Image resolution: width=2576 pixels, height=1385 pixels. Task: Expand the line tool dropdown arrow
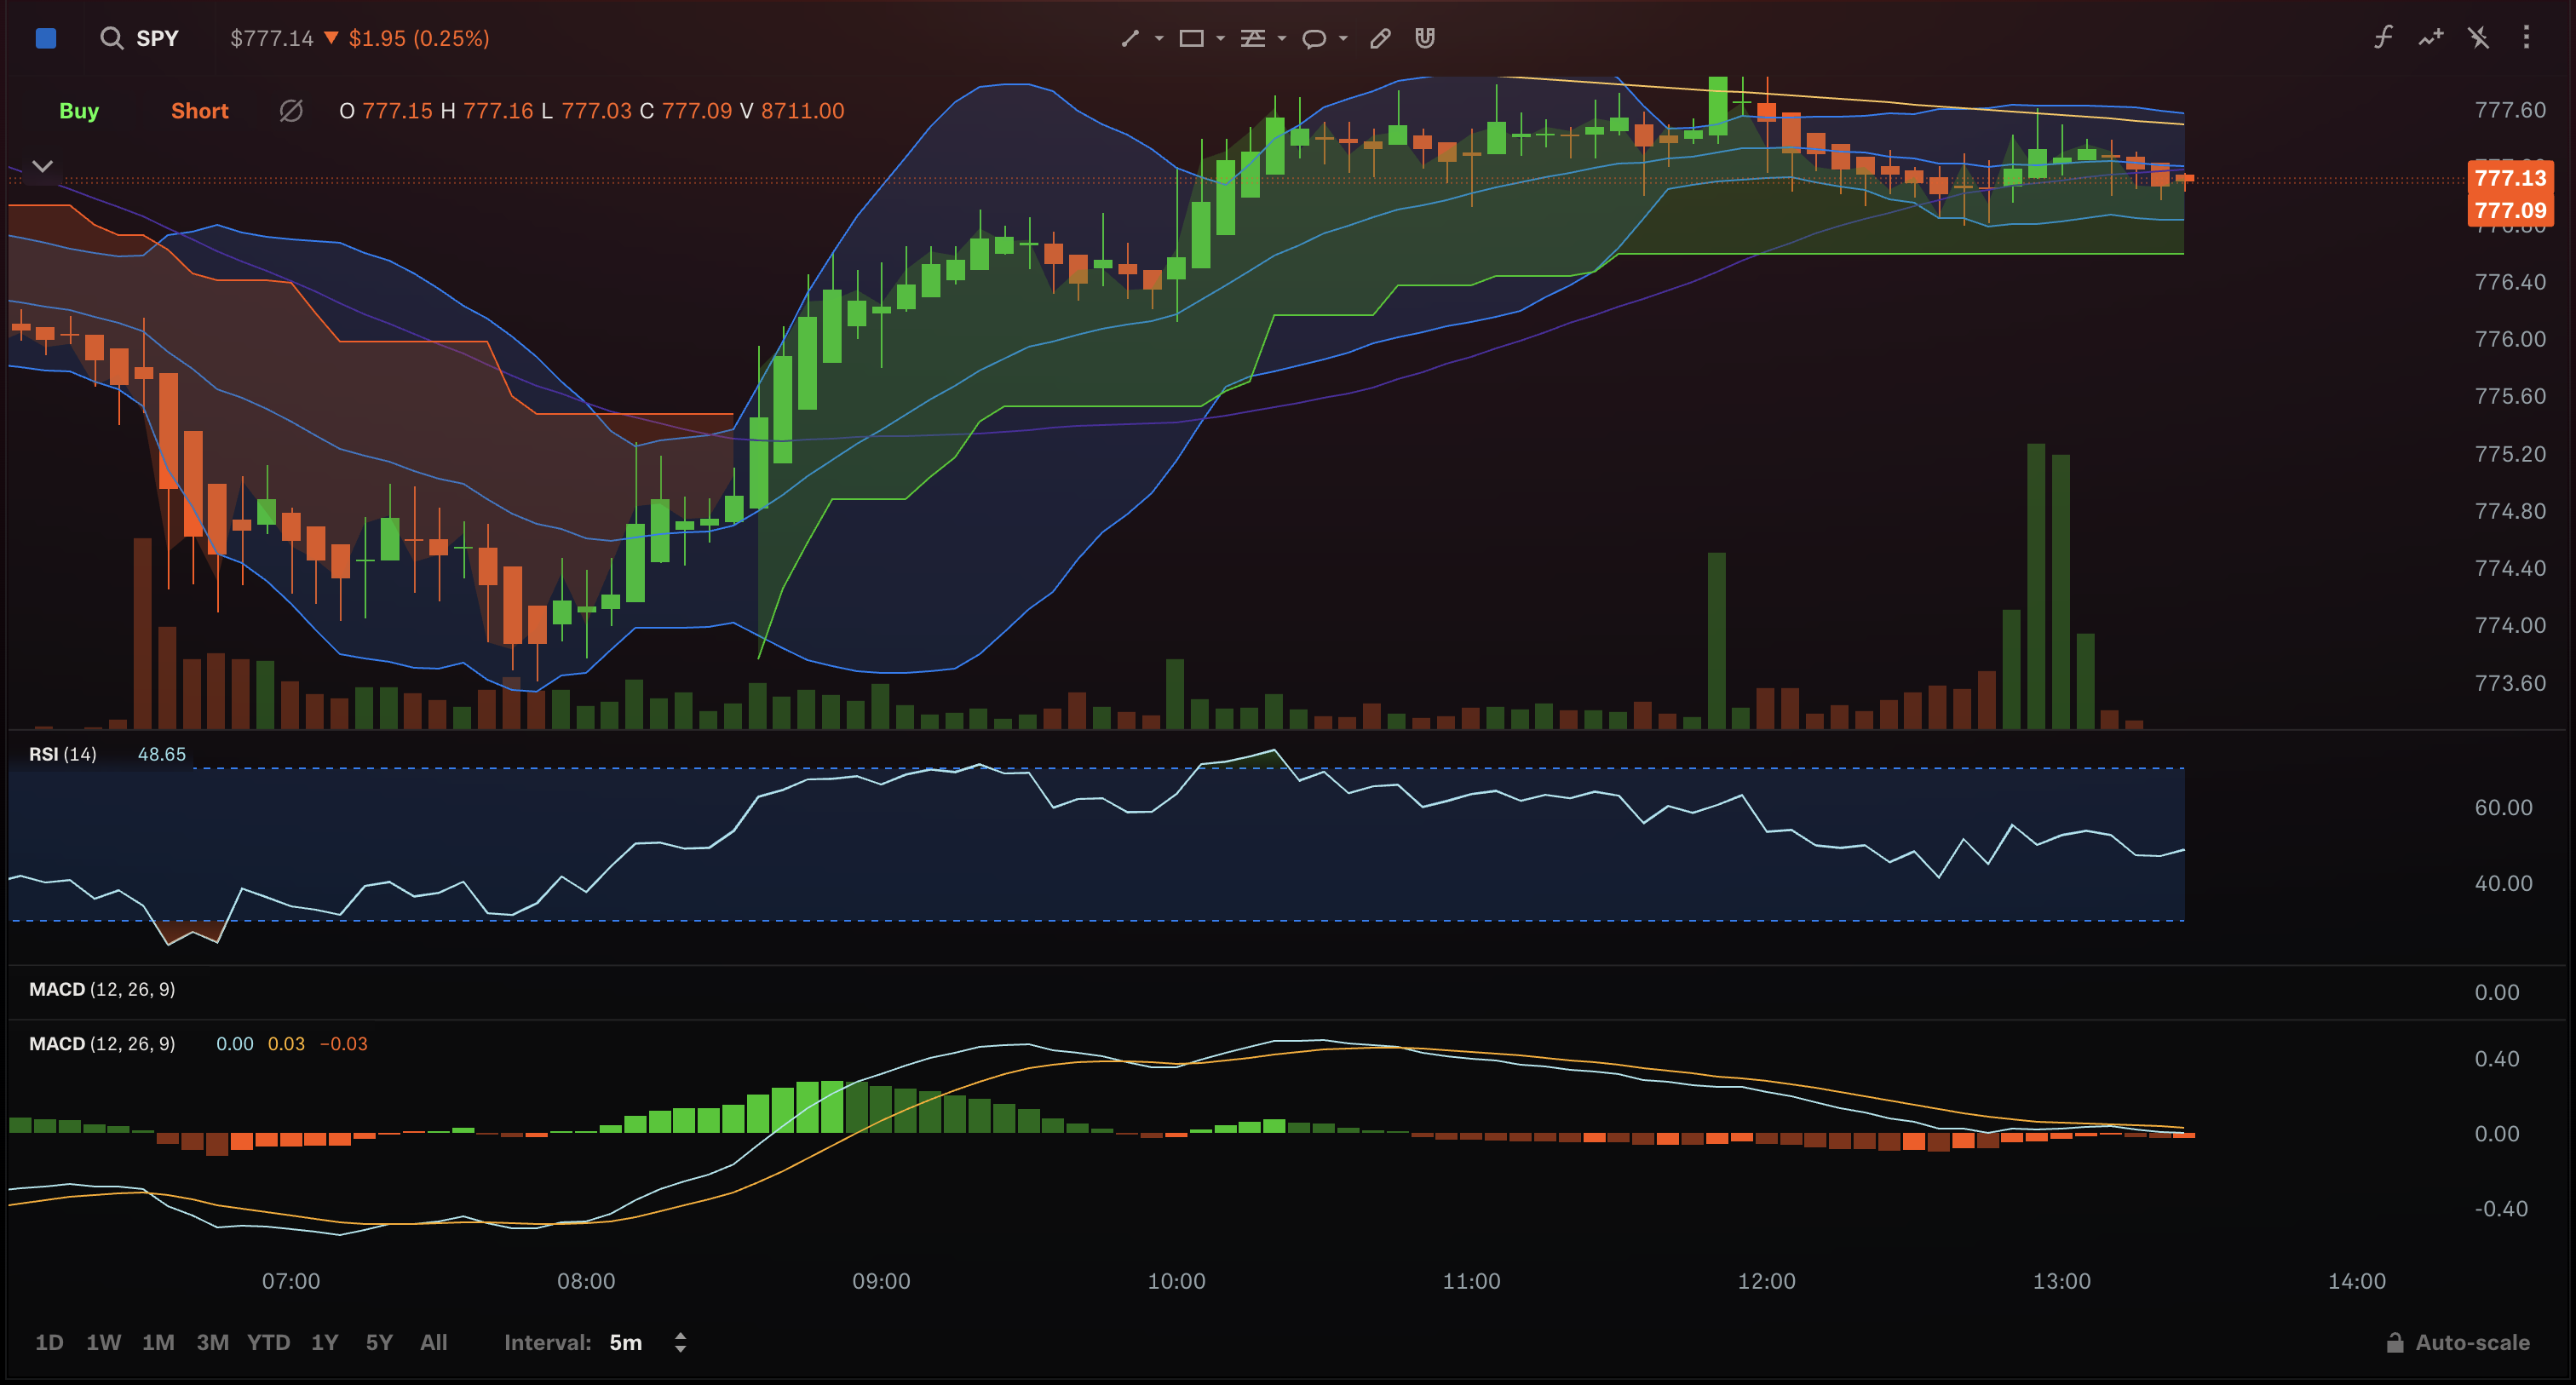point(1159,38)
